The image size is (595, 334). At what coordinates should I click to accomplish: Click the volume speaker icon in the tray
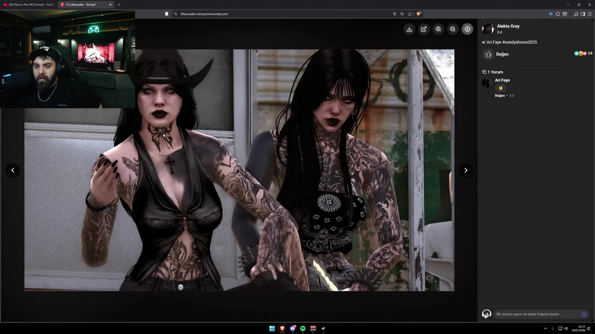(x=566, y=328)
